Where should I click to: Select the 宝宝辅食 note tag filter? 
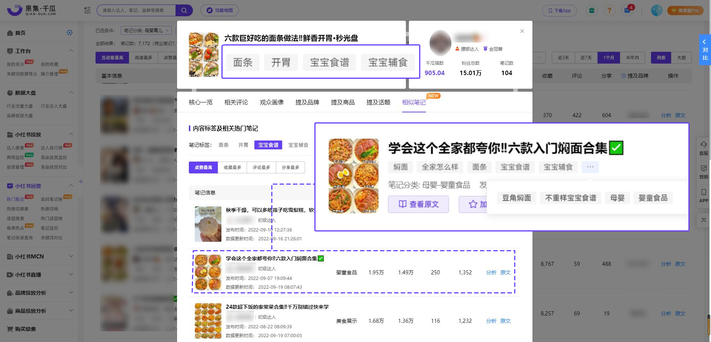pyautogui.click(x=298, y=145)
